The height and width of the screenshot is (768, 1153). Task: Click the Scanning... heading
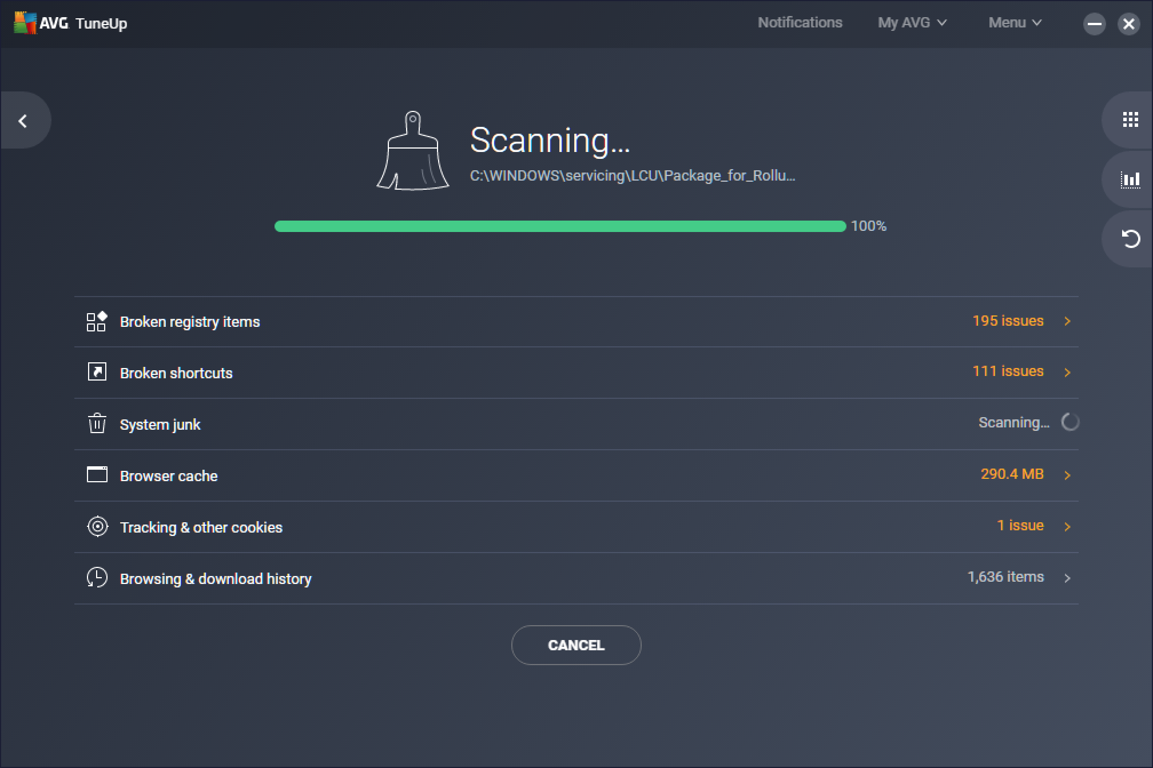(x=550, y=140)
